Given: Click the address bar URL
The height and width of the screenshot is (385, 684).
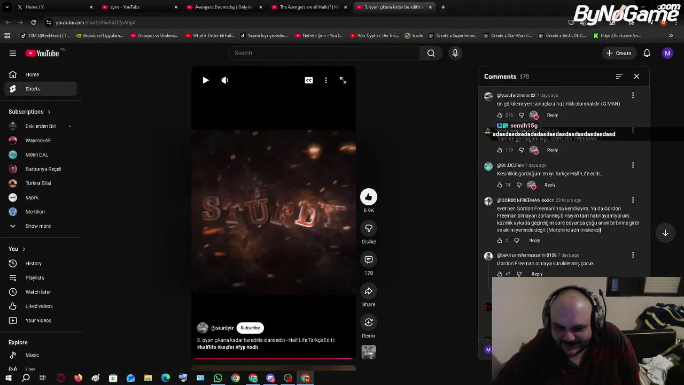Looking at the screenshot, I should pyautogui.click(x=96, y=22).
